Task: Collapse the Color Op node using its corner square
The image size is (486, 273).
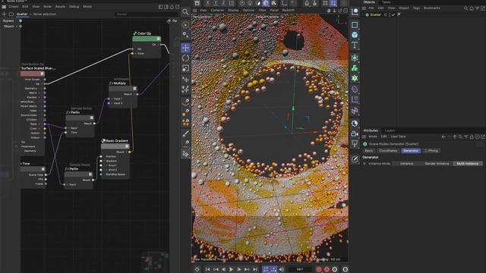Action: coord(159,39)
